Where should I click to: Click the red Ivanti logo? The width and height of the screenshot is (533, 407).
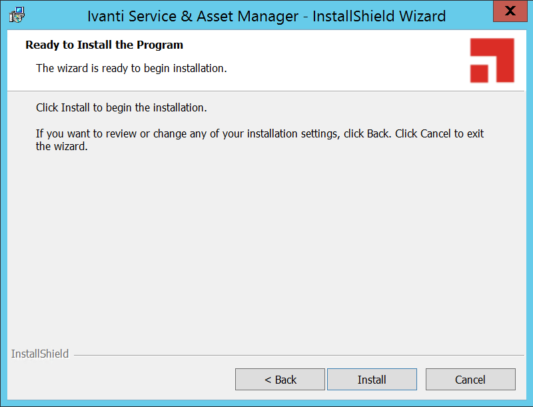492,61
